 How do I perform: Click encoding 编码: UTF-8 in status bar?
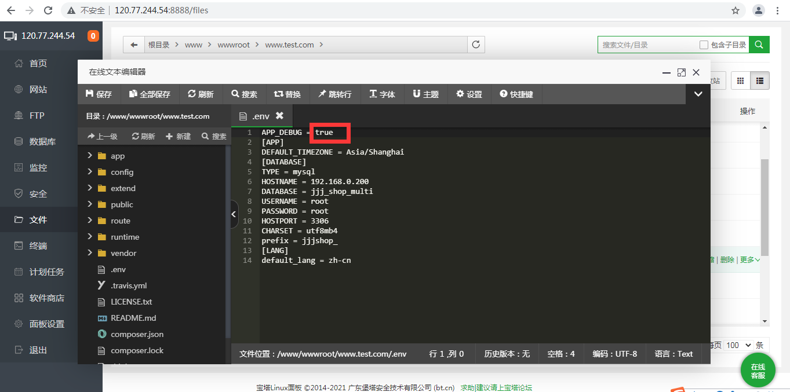(x=614, y=354)
